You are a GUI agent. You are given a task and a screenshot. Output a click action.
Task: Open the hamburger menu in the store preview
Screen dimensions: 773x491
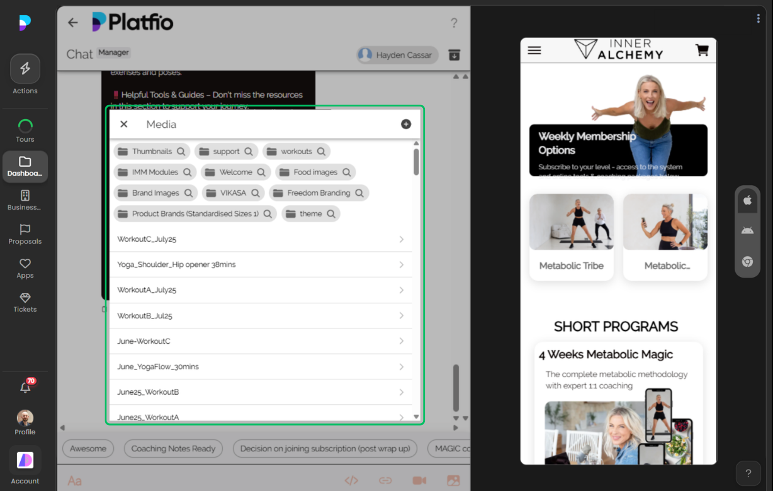534,50
